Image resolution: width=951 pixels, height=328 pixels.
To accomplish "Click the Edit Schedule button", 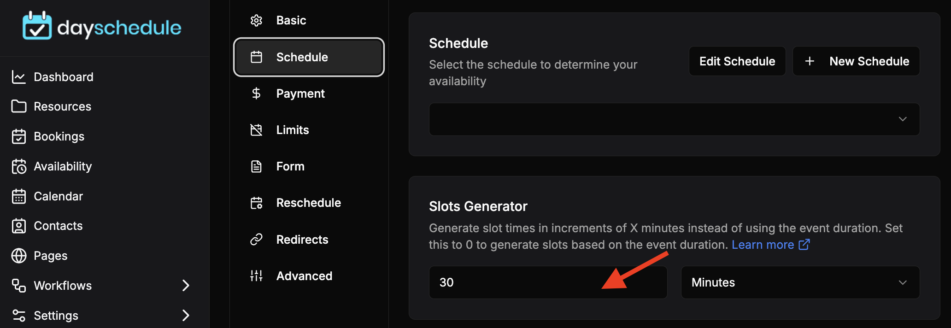I will pyautogui.click(x=737, y=61).
